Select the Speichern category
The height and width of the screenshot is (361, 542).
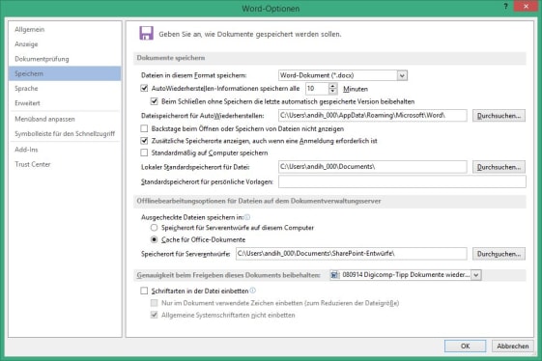pos(65,73)
